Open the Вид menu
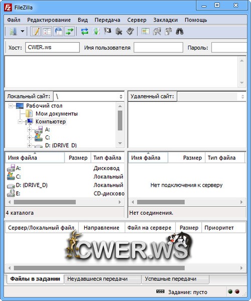The height and width of the screenshot is (301, 251). (x=83, y=20)
